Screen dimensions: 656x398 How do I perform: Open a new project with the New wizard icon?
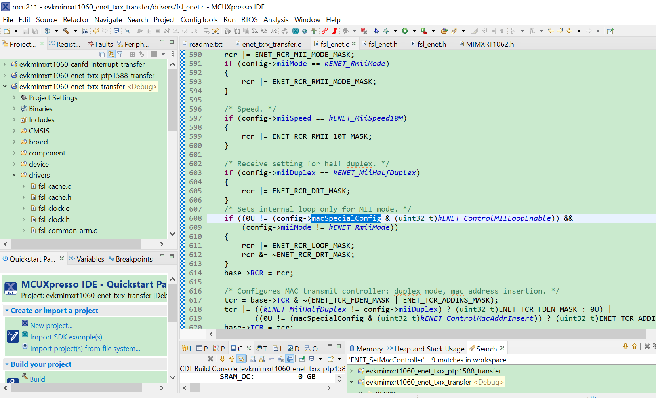pos(7,30)
